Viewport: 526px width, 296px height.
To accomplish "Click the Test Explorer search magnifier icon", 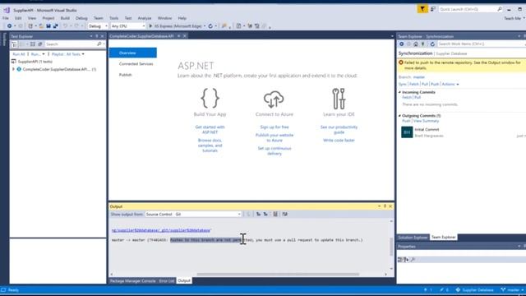I will tap(99, 44).
